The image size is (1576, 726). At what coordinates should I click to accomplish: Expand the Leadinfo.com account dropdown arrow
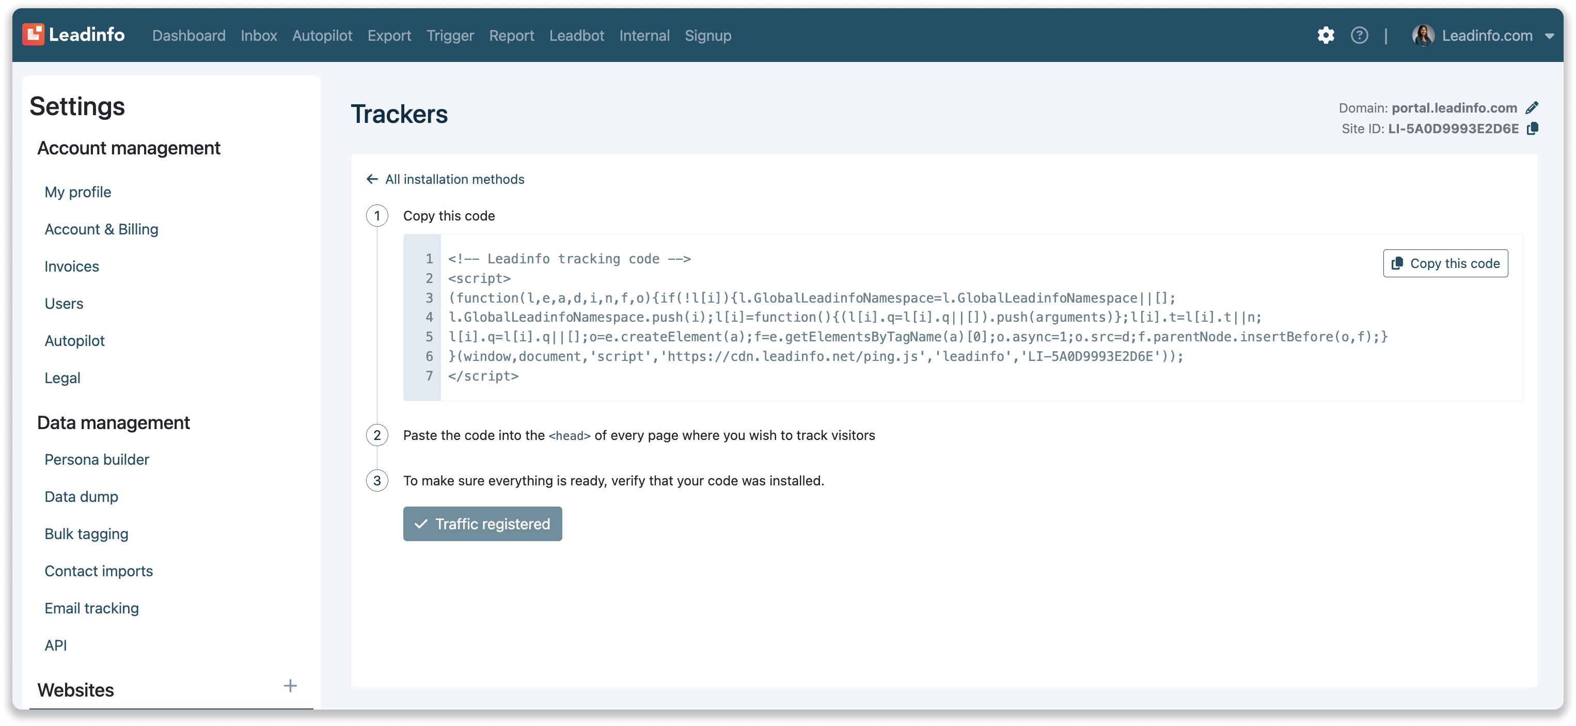click(1549, 36)
